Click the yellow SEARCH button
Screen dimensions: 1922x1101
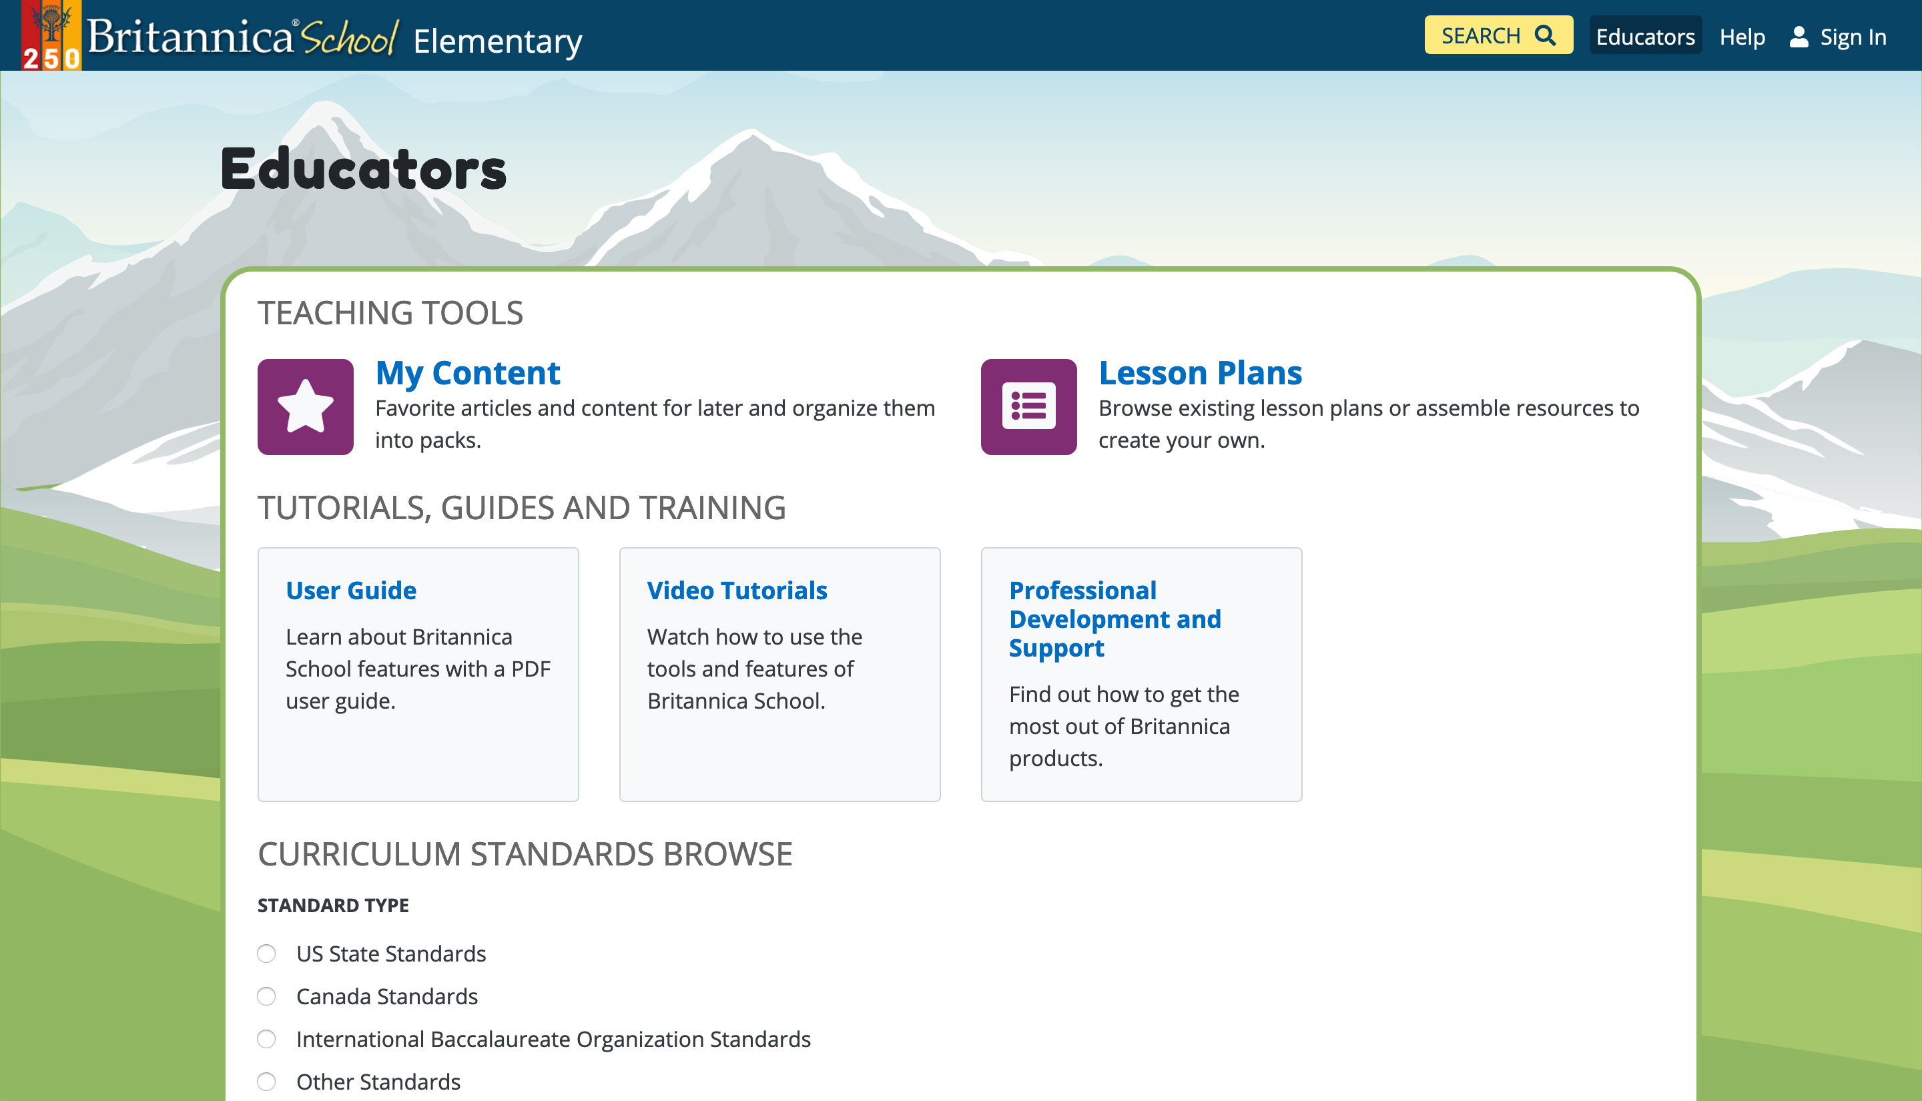pyautogui.click(x=1499, y=35)
